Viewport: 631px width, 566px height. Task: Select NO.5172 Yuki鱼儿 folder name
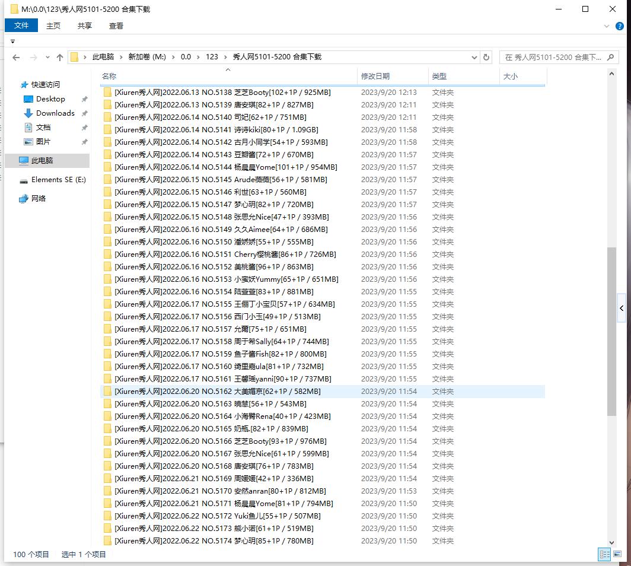217,516
